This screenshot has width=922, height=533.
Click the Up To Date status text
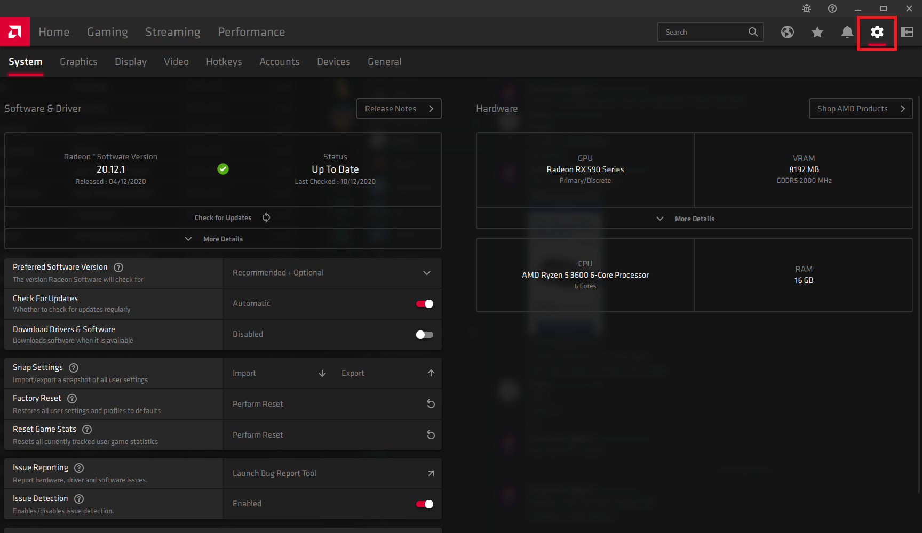click(335, 169)
